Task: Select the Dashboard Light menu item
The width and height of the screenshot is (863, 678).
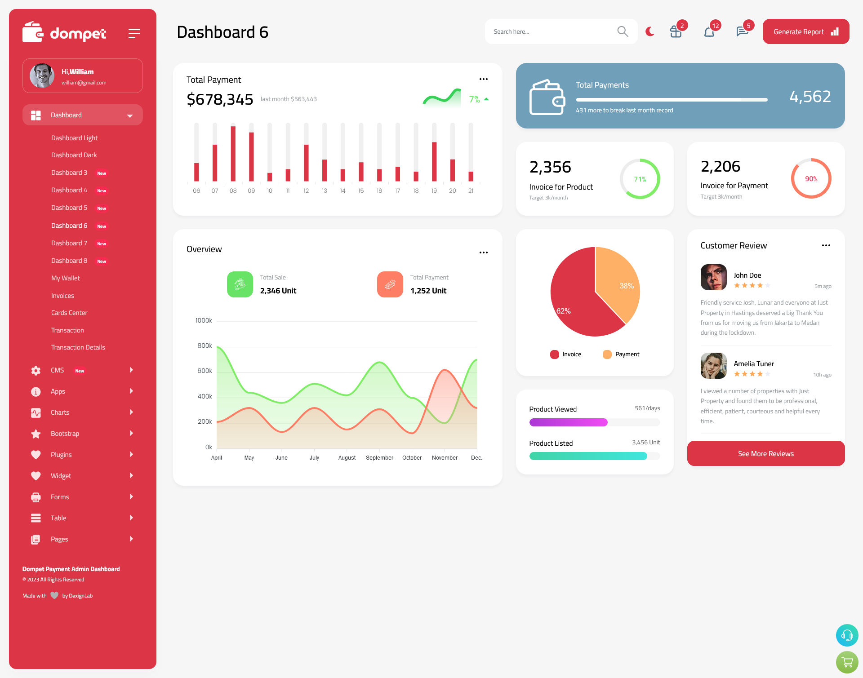Action: 74,137
